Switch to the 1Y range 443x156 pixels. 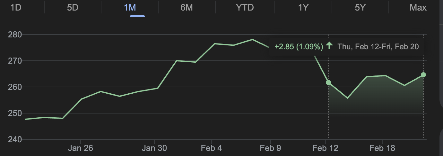[303, 8]
